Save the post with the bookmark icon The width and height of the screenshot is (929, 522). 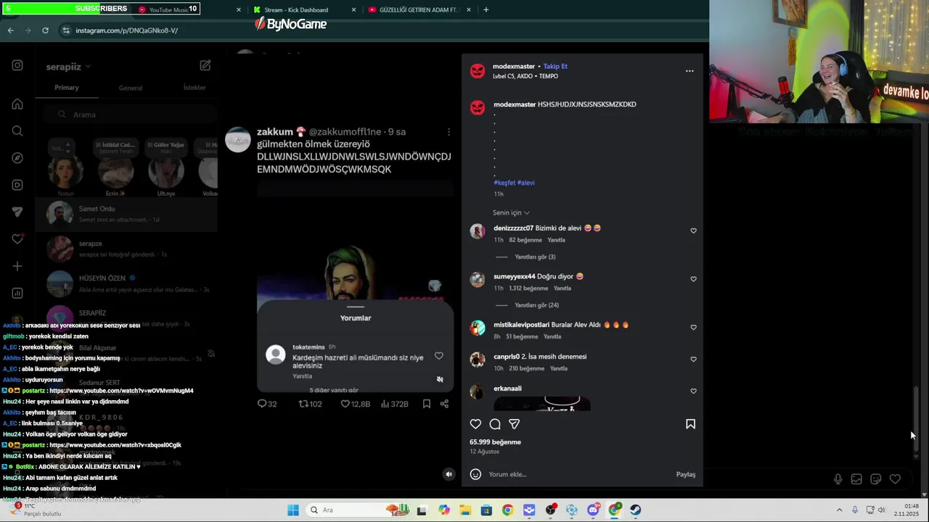point(690,424)
